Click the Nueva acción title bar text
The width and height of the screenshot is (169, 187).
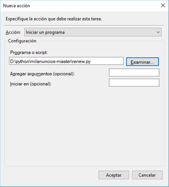16,5
